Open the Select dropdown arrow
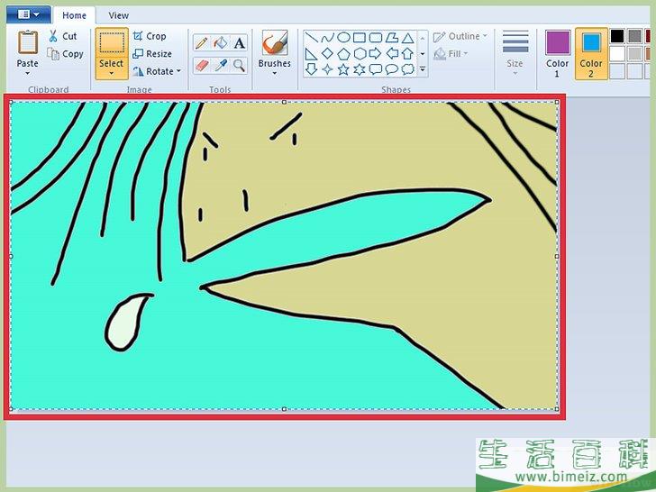The image size is (656, 492). pyautogui.click(x=112, y=74)
